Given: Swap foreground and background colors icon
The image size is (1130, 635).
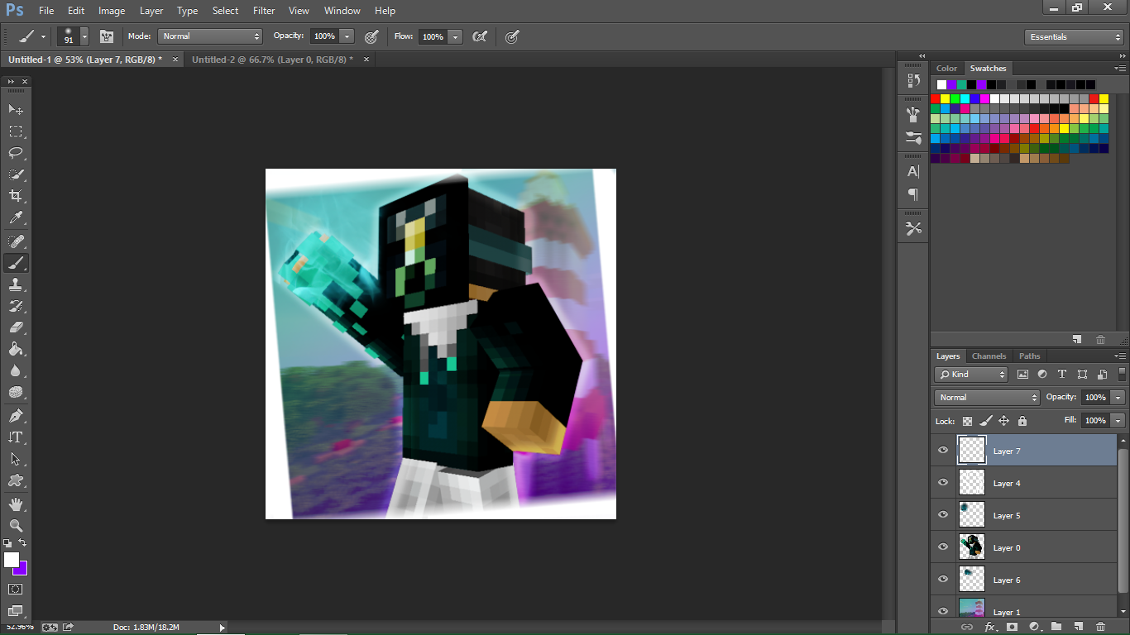Looking at the screenshot, I should coord(23,543).
